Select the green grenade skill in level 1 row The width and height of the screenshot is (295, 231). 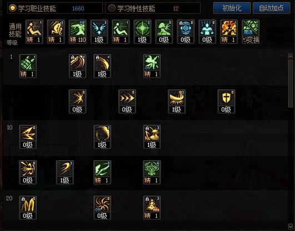28,66
